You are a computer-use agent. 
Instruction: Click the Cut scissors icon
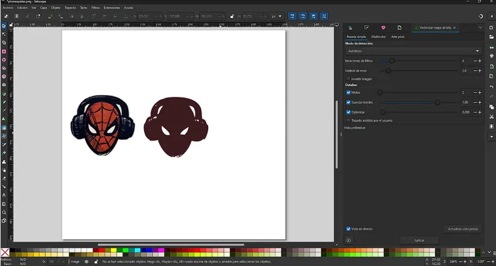click(491, 117)
